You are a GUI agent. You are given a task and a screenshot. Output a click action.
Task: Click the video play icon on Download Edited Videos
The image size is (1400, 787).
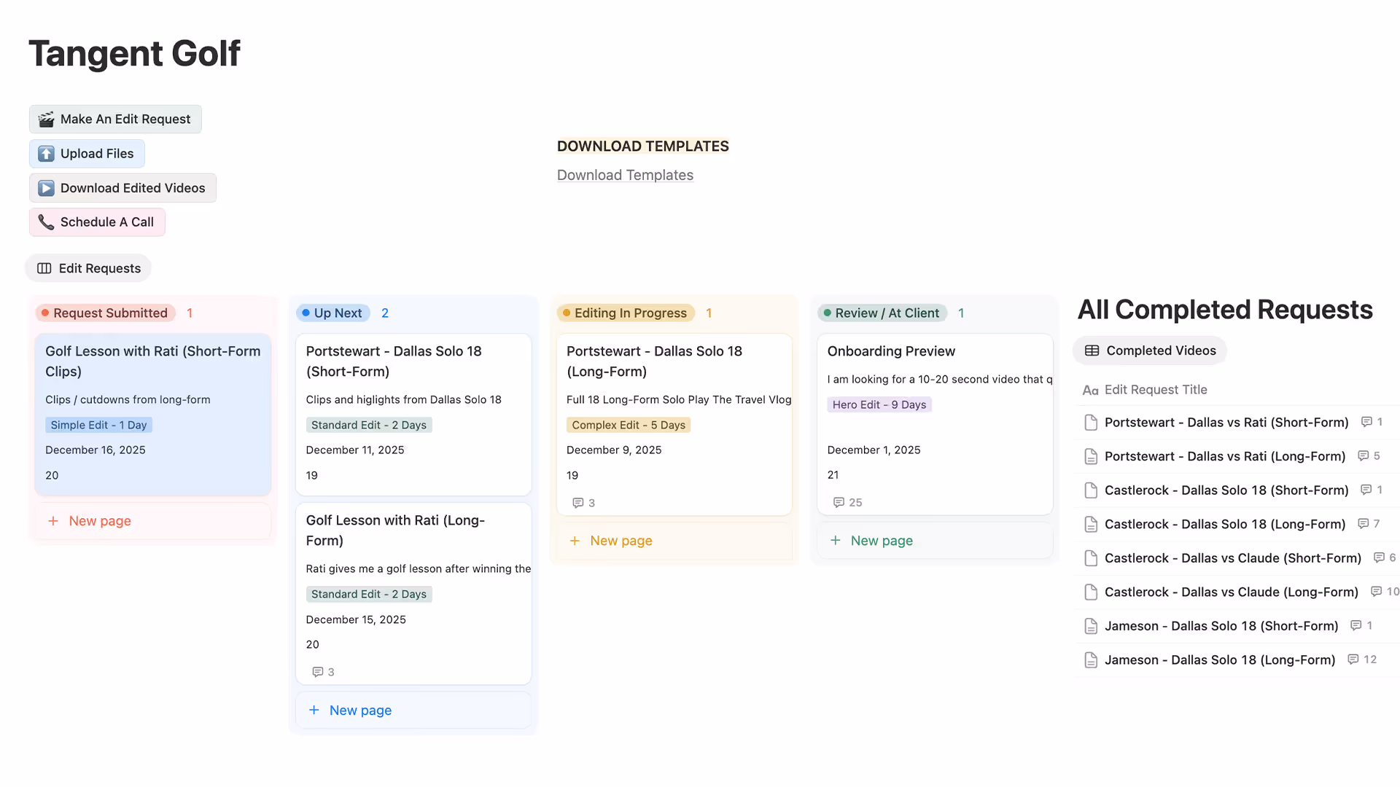tap(46, 187)
